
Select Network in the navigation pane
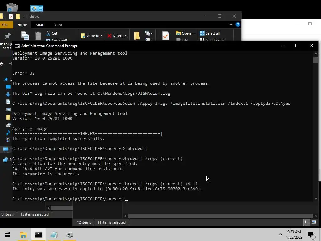[x=7, y=159]
